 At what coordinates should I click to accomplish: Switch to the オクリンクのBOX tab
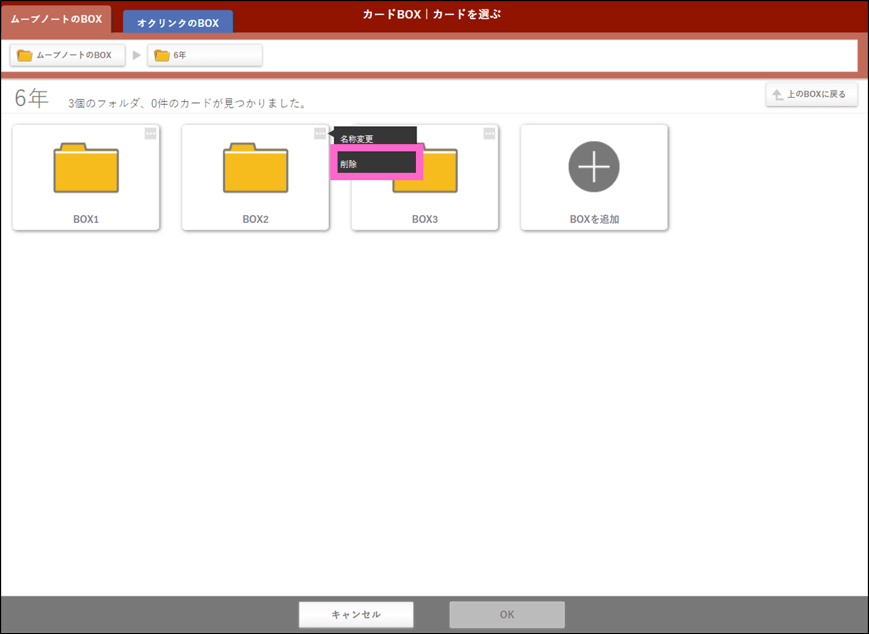tap(178, 23)
